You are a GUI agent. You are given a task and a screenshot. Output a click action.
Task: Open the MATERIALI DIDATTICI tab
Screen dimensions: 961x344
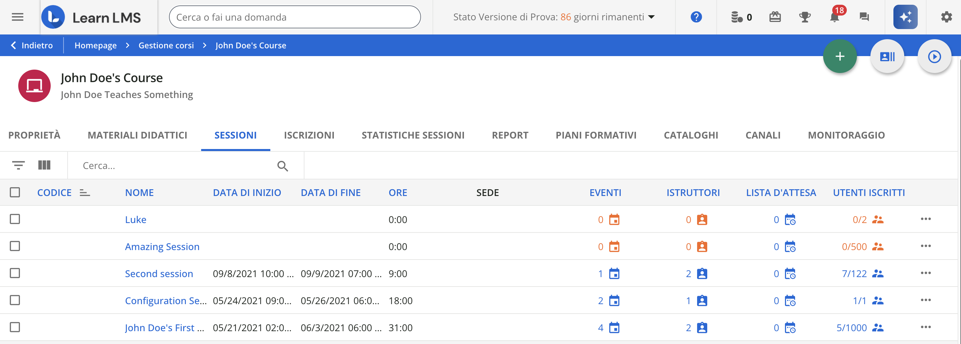point(137,135)
